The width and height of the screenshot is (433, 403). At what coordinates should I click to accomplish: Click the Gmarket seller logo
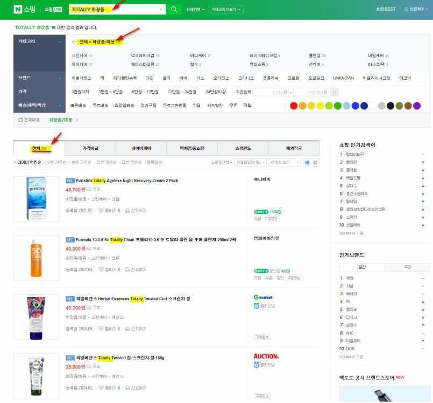pyautogui.click(x=263, y=297)
